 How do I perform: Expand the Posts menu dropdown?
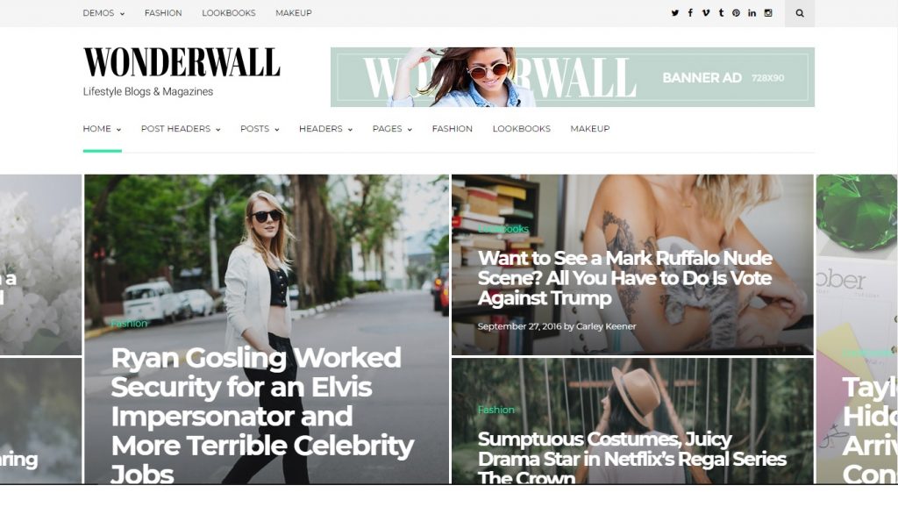point(260,129)
